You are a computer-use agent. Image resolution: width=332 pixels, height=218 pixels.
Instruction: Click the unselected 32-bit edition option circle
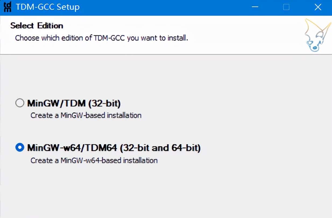pos(19,103)
